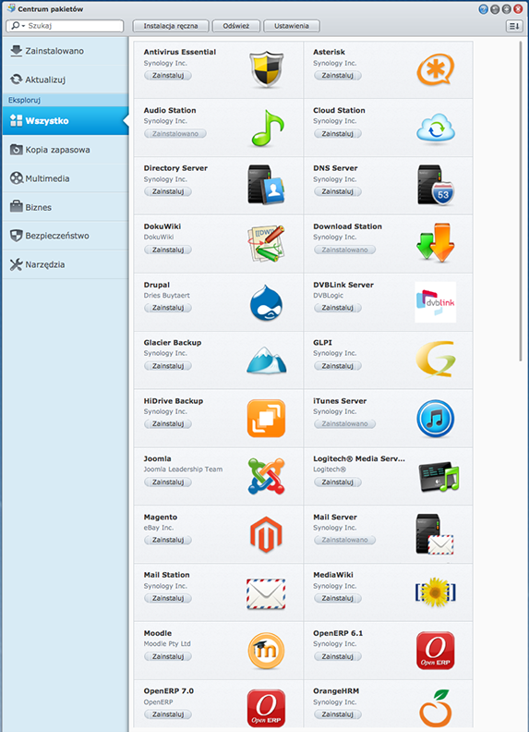Install Magento with Zainstaluj

click(168, 540)
